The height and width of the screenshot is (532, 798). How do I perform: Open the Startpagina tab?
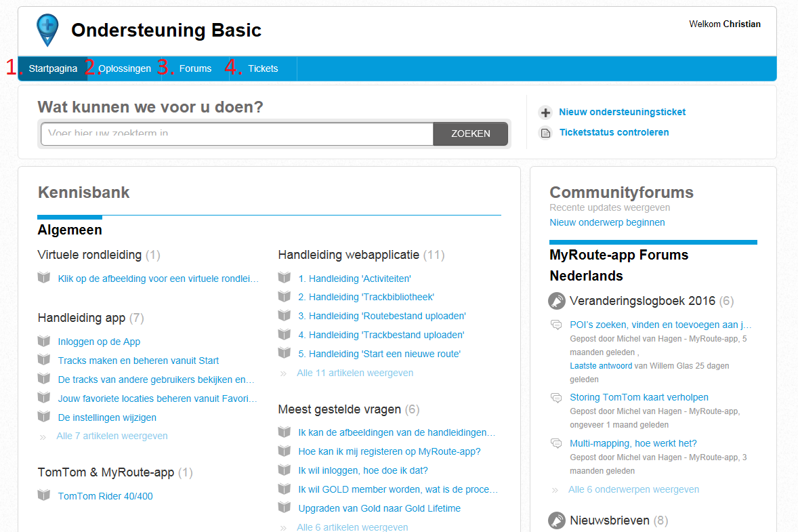click(x=53, y=68)
